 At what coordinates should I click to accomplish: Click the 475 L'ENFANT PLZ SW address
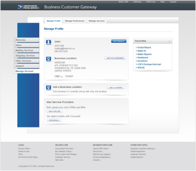66,66
